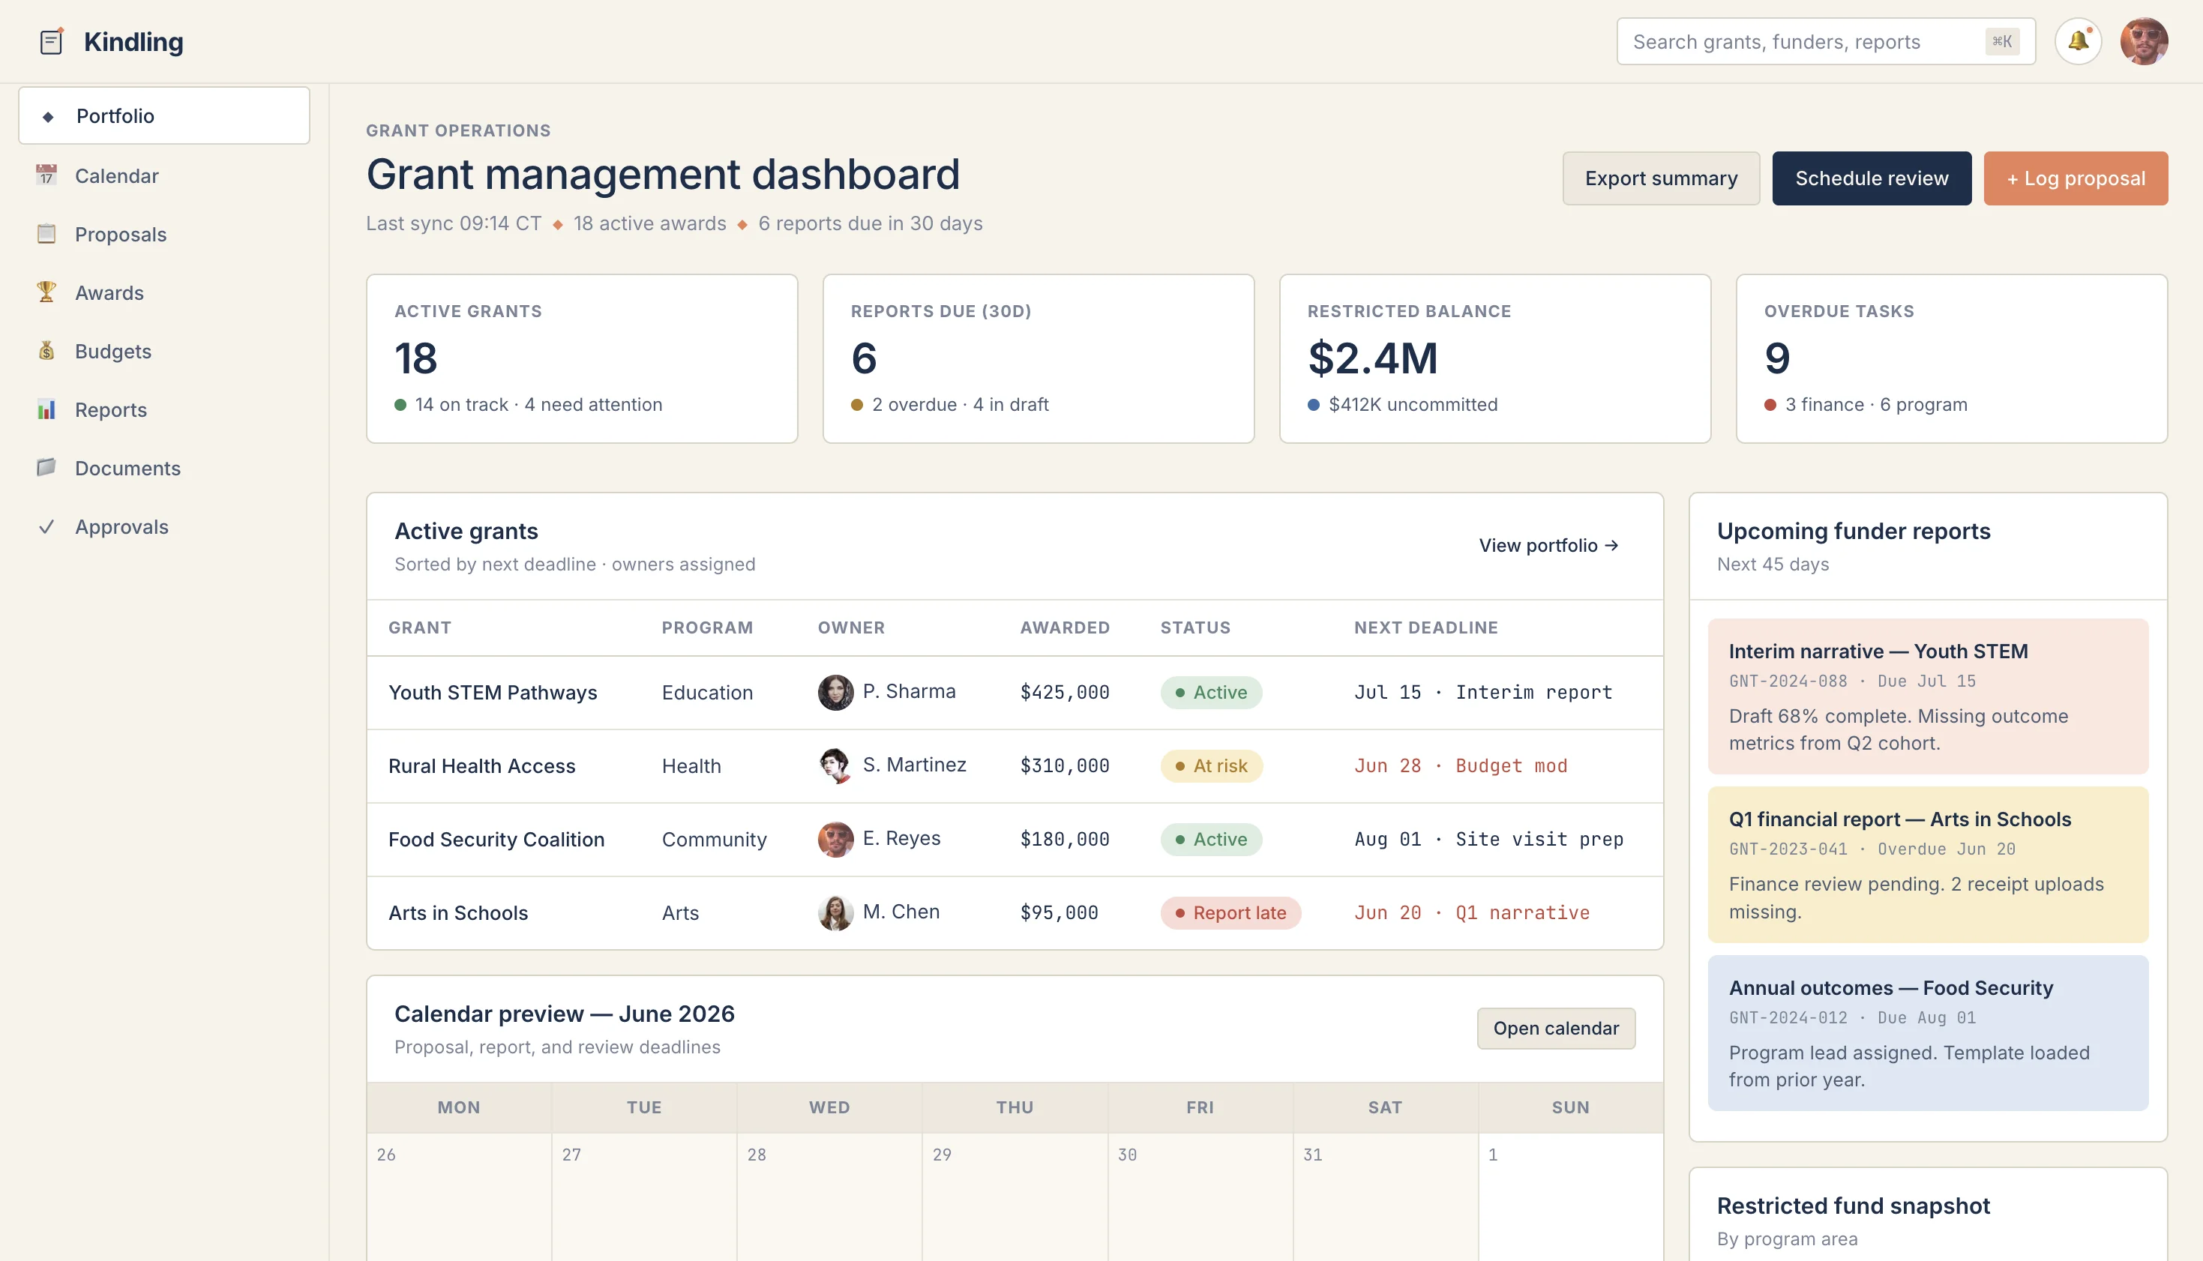Click the Calendar sidebar icon
The height and width of the screenshot is (1261, 2203).
(x=46, y=175)
